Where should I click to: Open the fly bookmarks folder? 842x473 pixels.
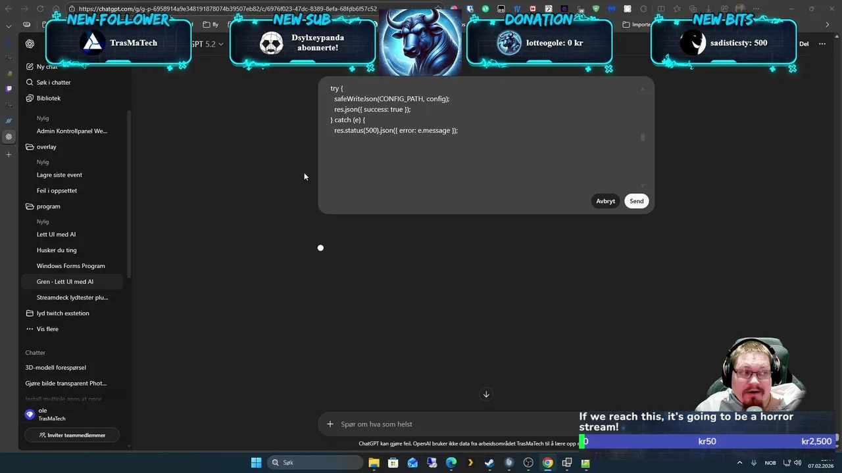(x=211, y=24)
